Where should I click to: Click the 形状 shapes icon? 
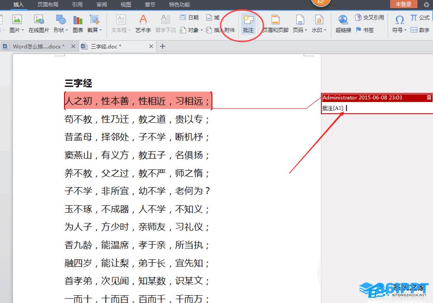(x=61, y=19)
